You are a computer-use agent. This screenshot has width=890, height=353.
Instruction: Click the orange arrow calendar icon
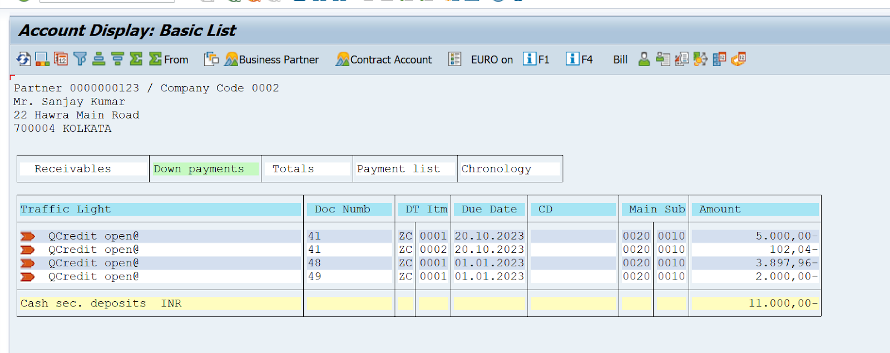(739, 59)
